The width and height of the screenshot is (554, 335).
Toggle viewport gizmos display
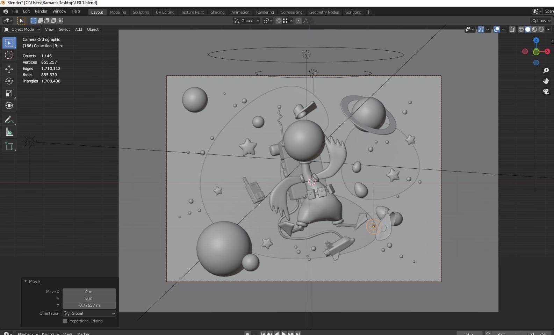(x=481, y=30)
